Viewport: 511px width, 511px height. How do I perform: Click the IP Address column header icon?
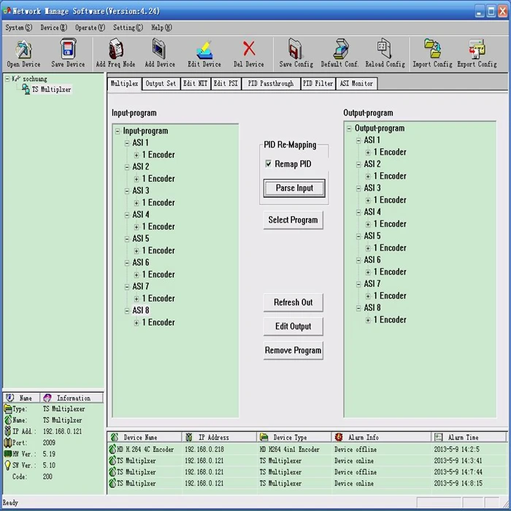188,437
